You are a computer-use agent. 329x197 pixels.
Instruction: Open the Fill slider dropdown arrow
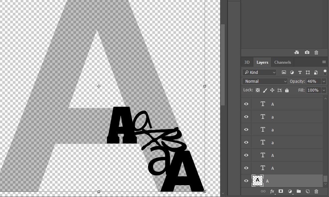(324, 90)
